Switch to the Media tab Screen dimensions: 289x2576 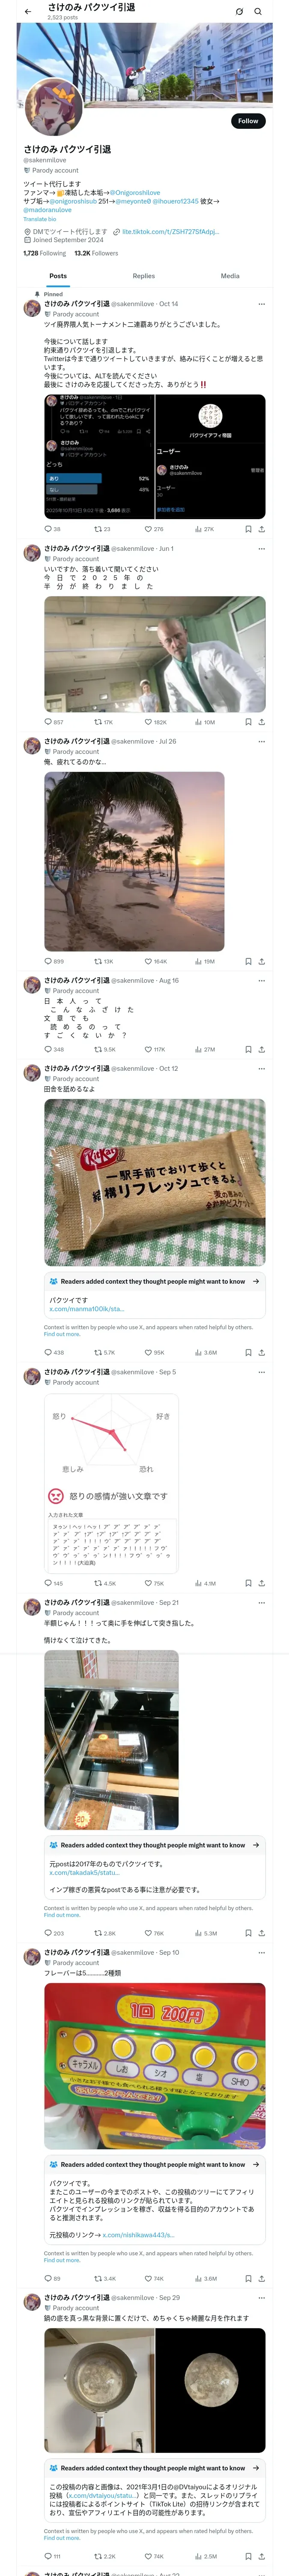[230, 276]
